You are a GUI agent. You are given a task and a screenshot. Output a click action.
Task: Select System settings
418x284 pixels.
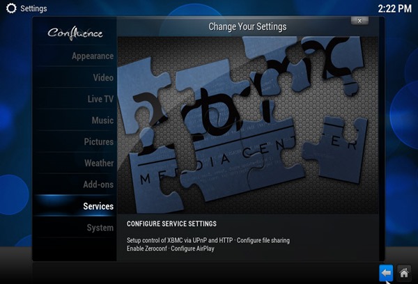(x=76, y=228)
